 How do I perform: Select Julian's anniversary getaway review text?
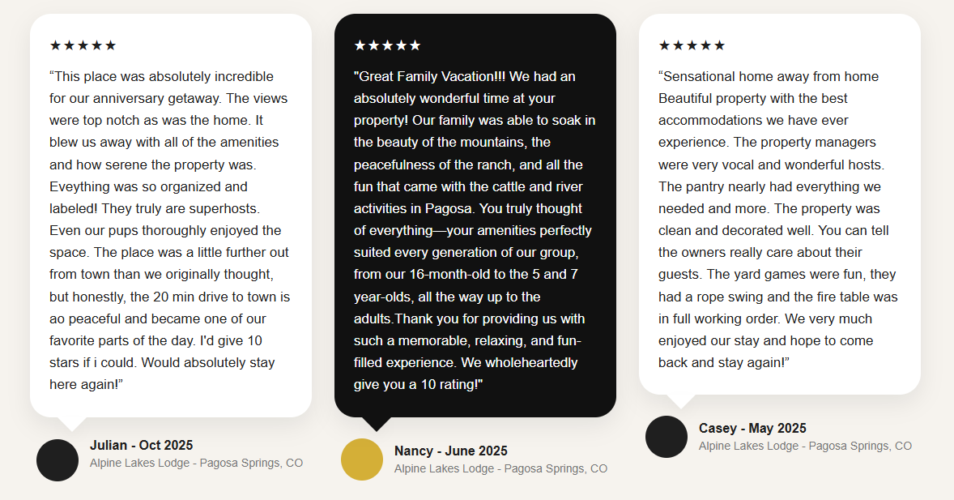pos(170,230)
